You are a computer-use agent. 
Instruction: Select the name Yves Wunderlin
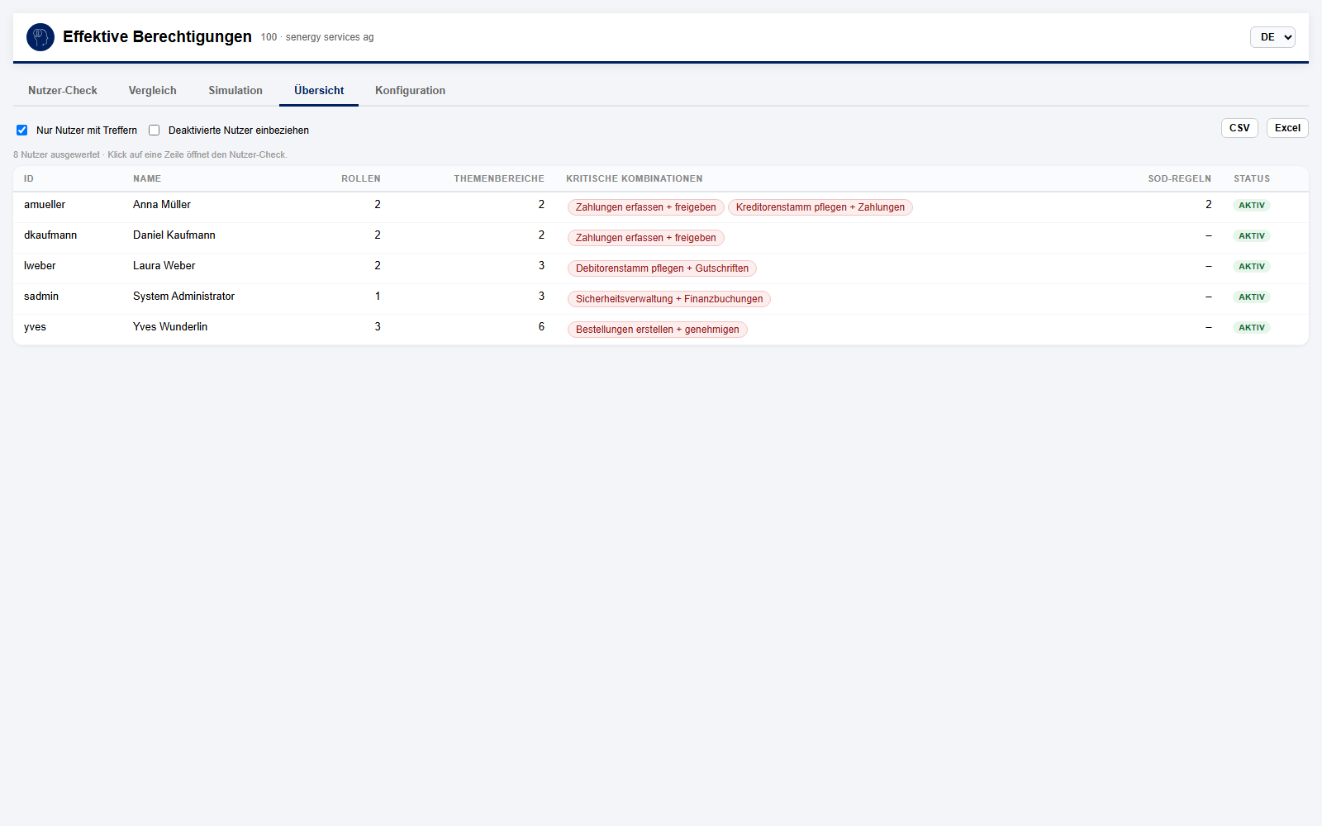pyautogui.click(x=170, y=327)
